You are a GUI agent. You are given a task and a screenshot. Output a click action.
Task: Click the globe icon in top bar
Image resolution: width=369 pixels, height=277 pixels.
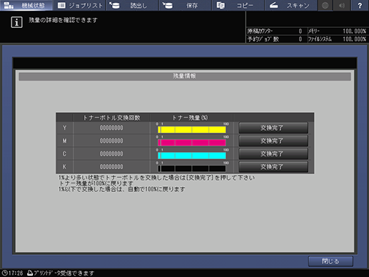pyautogui.click(x=325, y=5)
